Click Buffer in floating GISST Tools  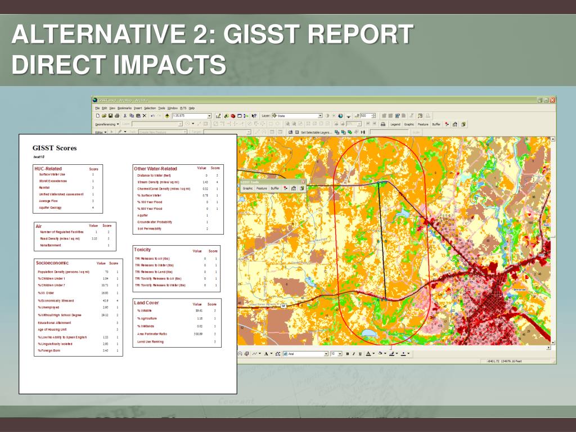274,188
